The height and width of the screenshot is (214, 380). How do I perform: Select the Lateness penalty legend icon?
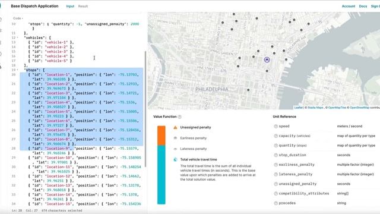175,149
